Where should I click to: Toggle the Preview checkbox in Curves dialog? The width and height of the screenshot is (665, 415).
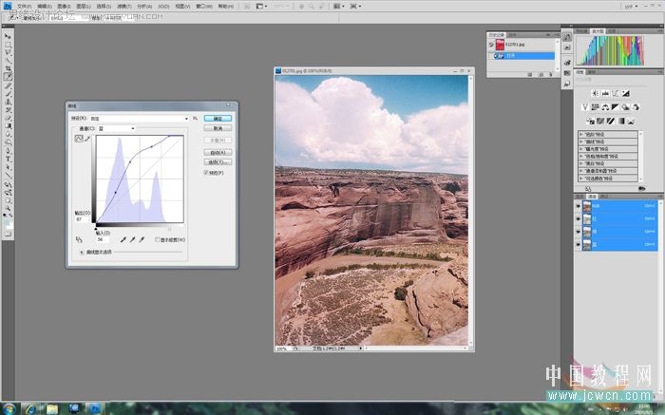point(206,173)
